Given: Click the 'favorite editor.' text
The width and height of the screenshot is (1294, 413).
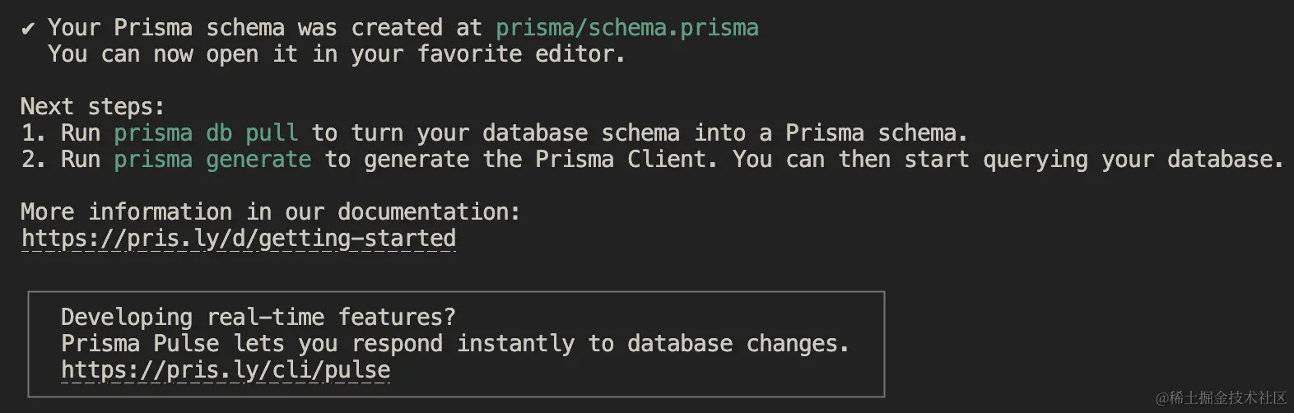Looking at the screenshot, I should [521, 54].
